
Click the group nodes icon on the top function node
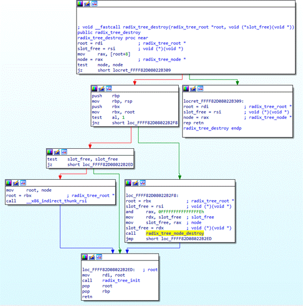click(x=95, y=4)
